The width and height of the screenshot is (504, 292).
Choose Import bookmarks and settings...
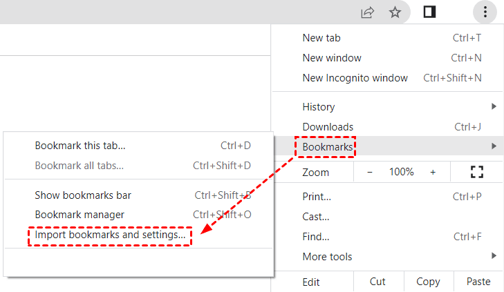(x=139, y=235)
